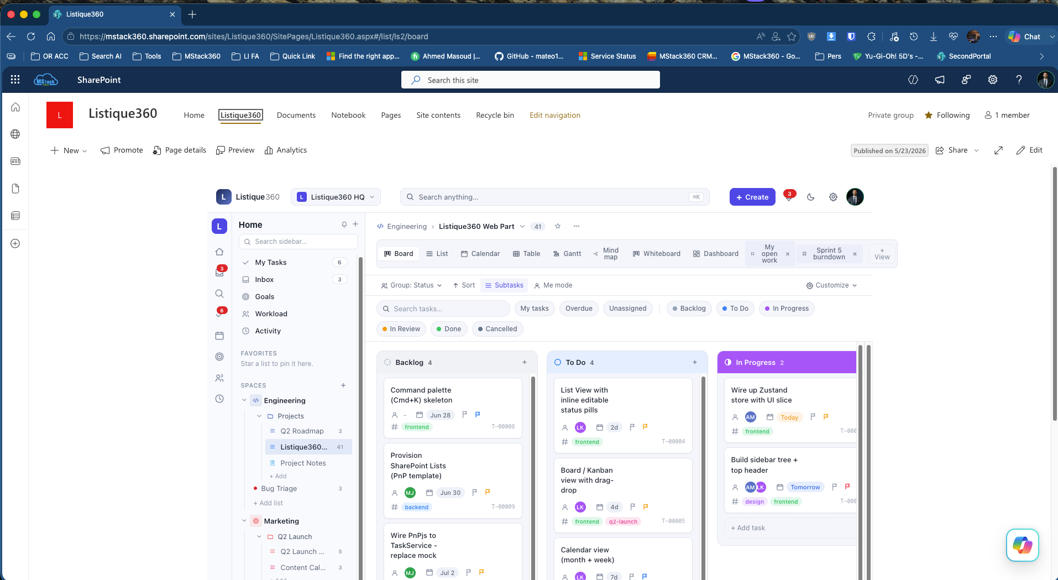Open SharePoint settings gear in header
The image size is (1058, 580).
(x=993, y=80)
